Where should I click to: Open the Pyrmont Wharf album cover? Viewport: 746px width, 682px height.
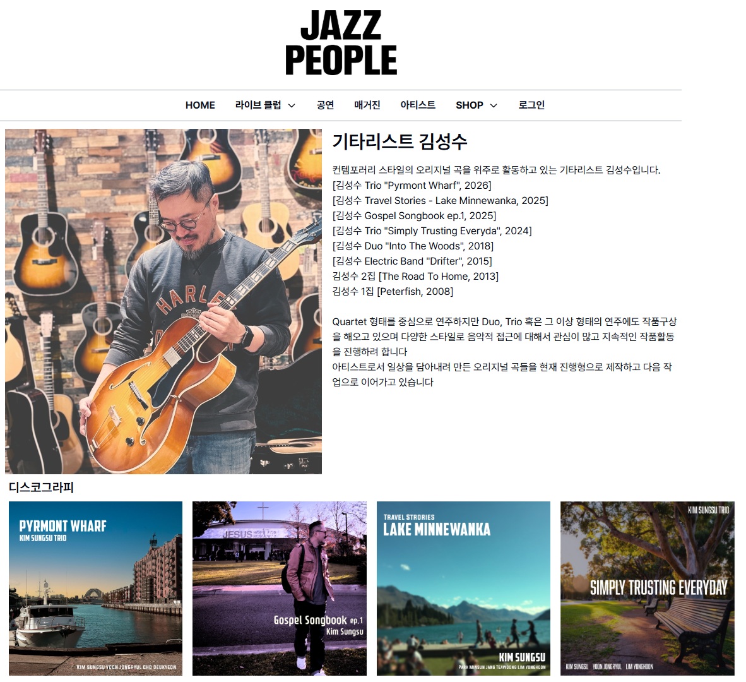[96, 589]
